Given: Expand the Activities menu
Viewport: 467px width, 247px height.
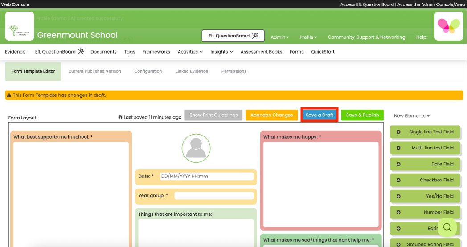Looking at the screenshot, I should 190,52.
